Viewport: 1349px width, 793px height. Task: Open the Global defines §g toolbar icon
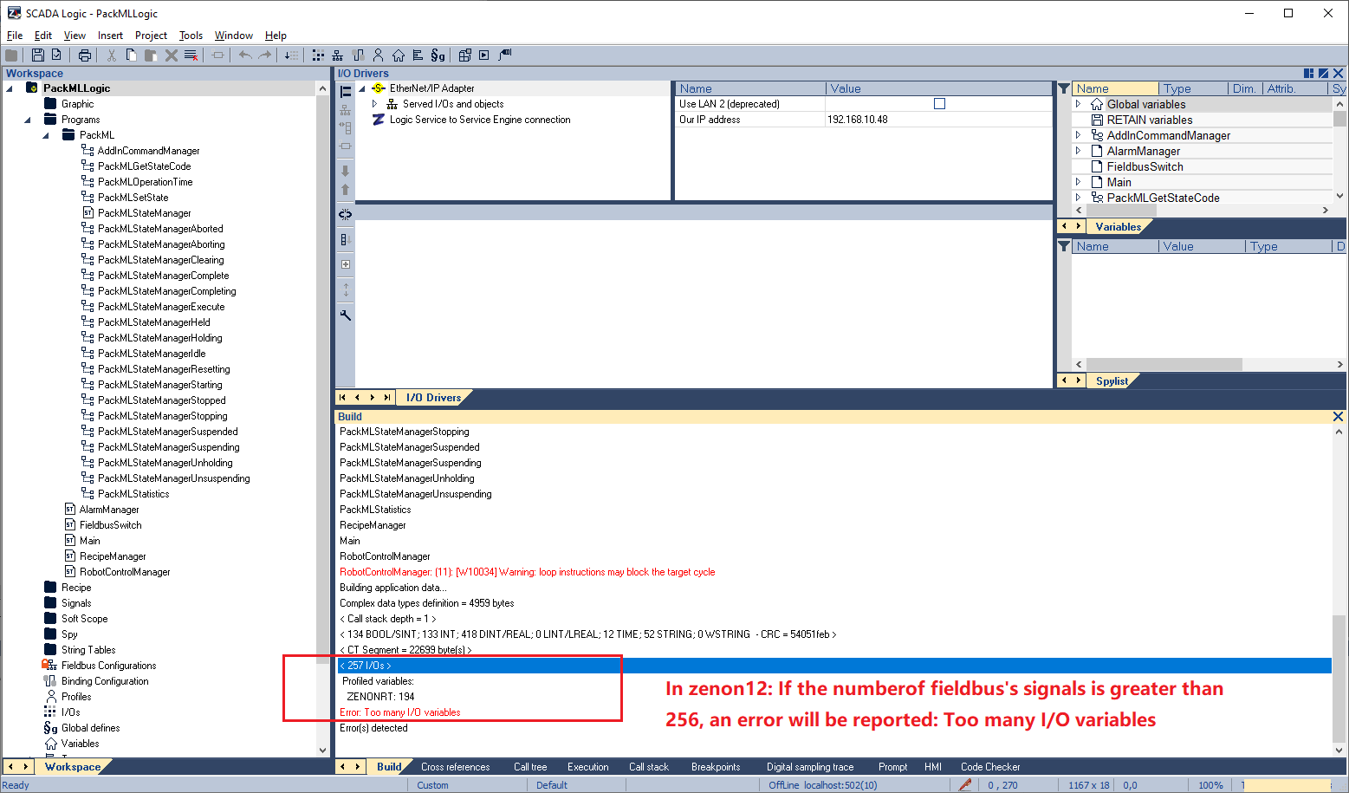pyautogui.click(x=438, y=55)
